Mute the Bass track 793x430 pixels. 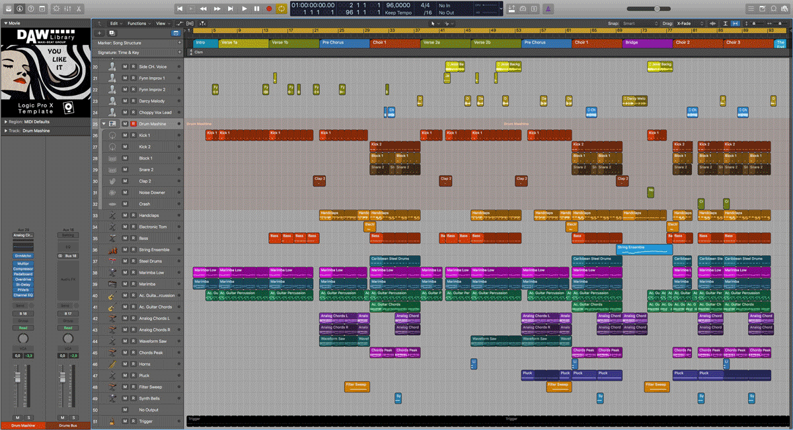click(125, 239)
